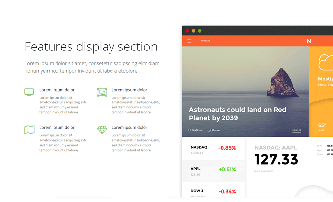This screenshot has width=333, height=202.
Task: Click the green folded map feature icon
Action: (x=29, y=130)
